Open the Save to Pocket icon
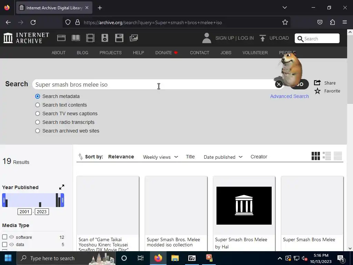This screenshot has width=353, height=265. (320, 22)
